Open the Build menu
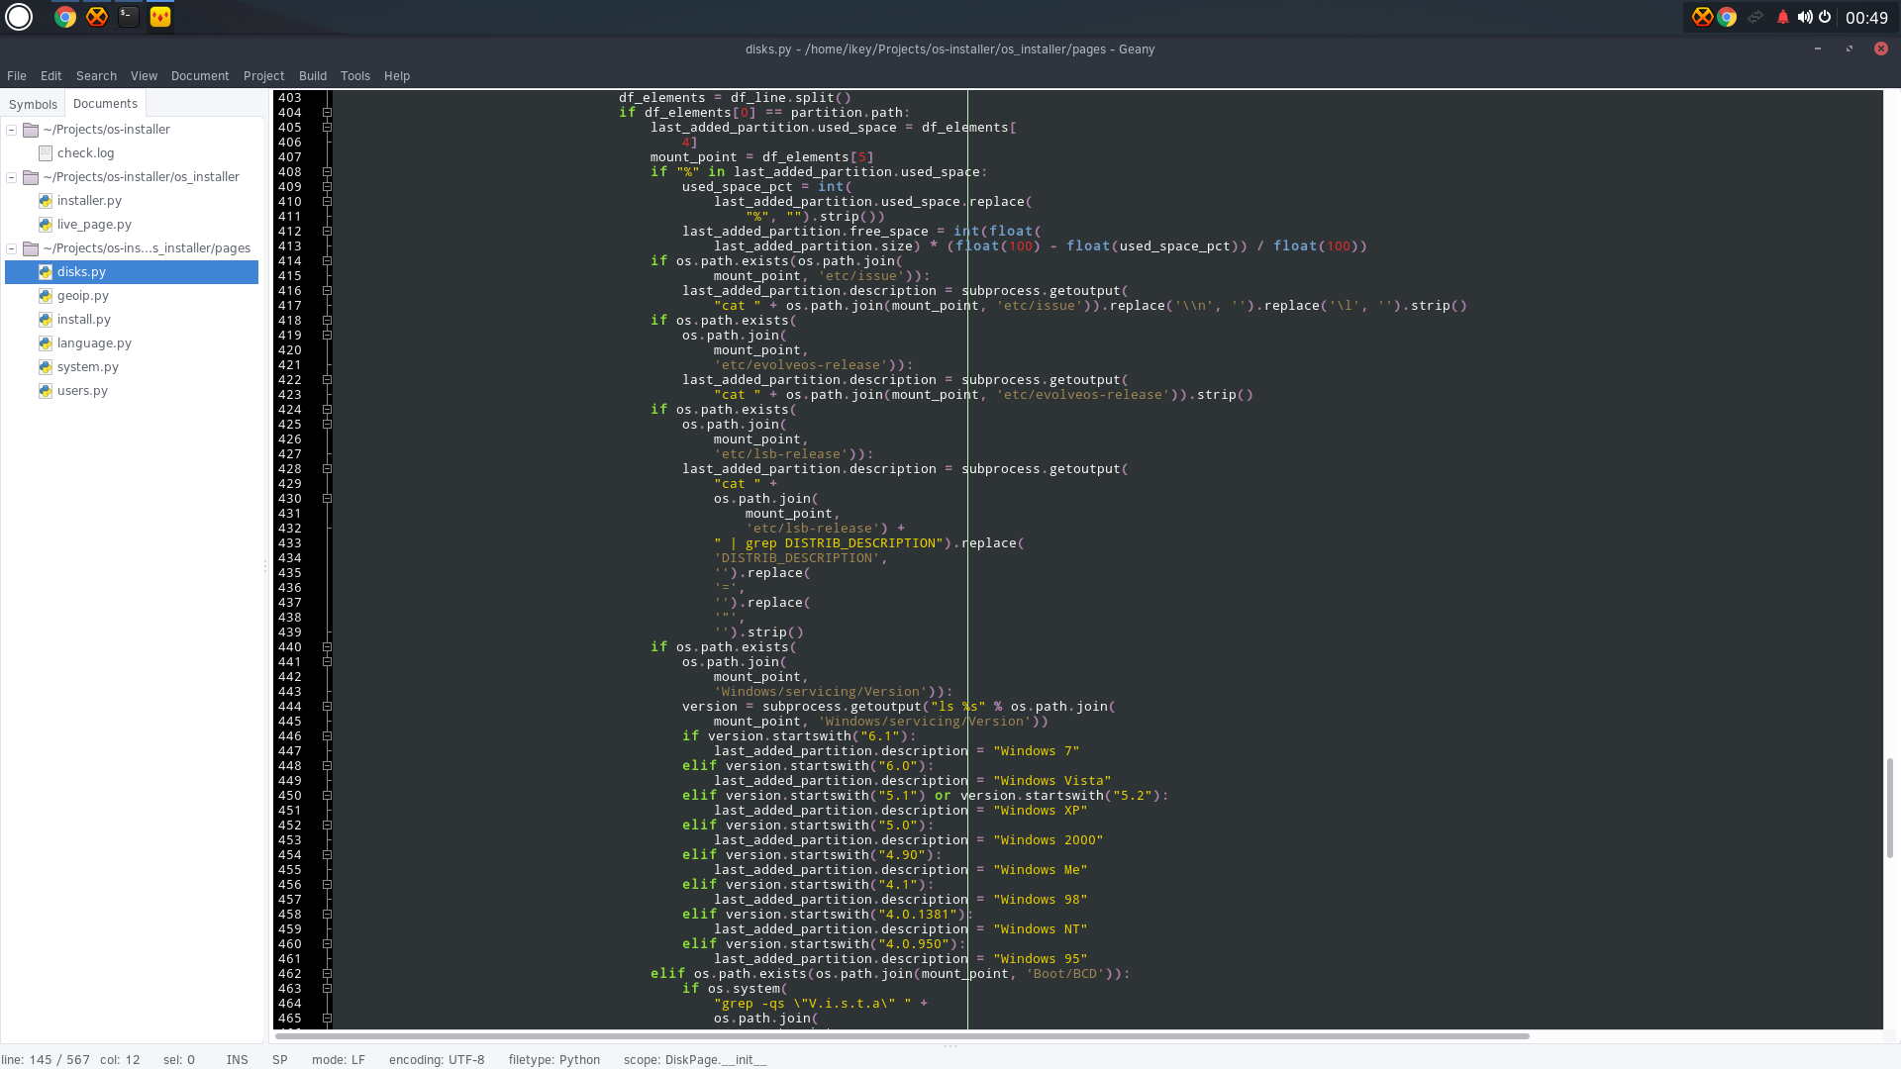Image resolution: width=1901 pixels, height=1069 pixels. [313, 76]
